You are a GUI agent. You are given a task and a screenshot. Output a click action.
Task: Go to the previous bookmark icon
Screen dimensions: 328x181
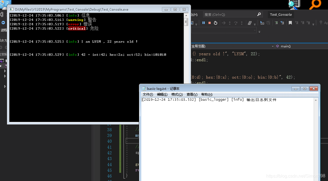tap(297, 23)
